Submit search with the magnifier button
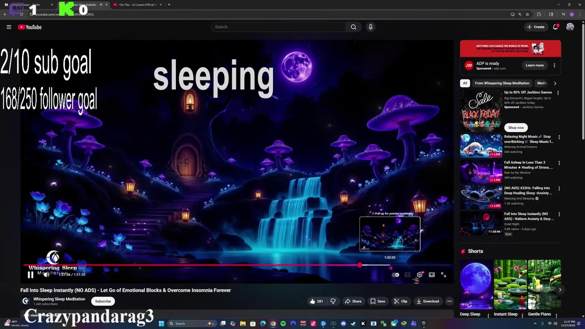Screen dimensions: 585x329 point(353,27)
